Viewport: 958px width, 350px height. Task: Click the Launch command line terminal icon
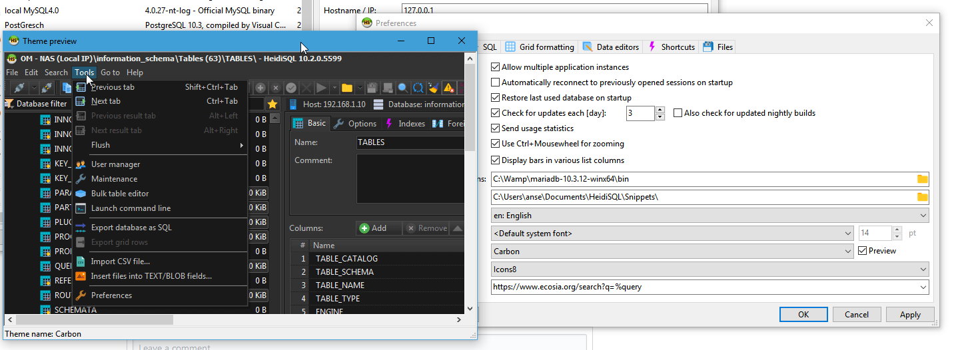80,208
